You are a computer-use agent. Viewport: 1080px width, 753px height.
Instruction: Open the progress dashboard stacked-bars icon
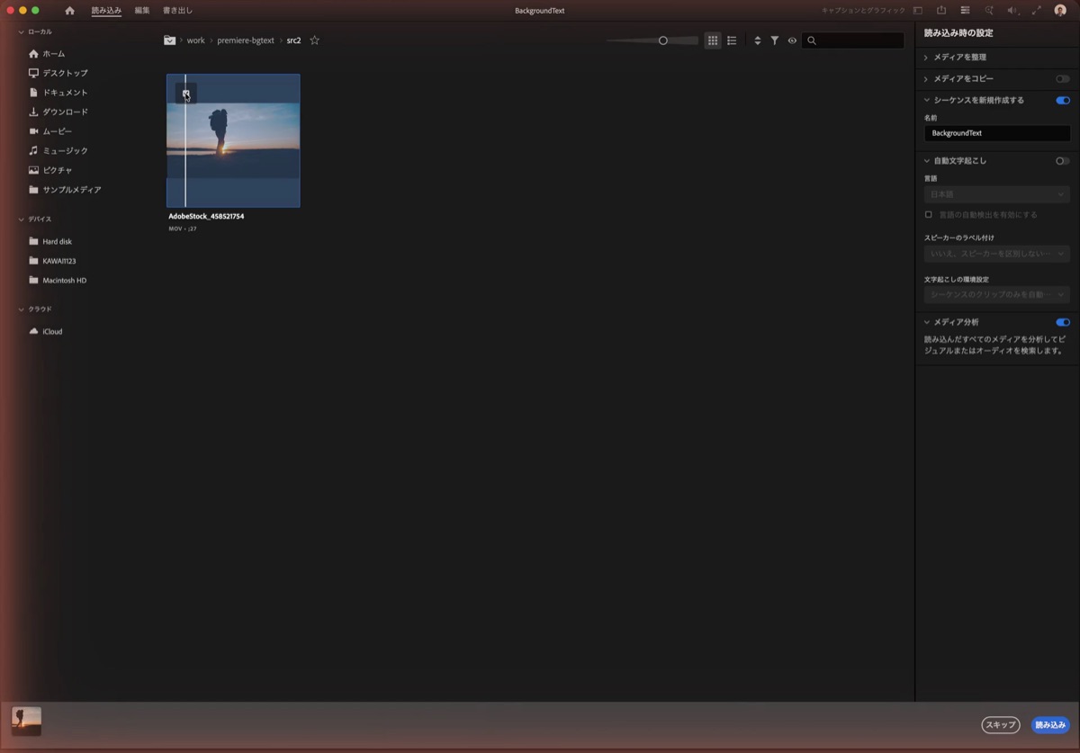[x=965, y=11]
